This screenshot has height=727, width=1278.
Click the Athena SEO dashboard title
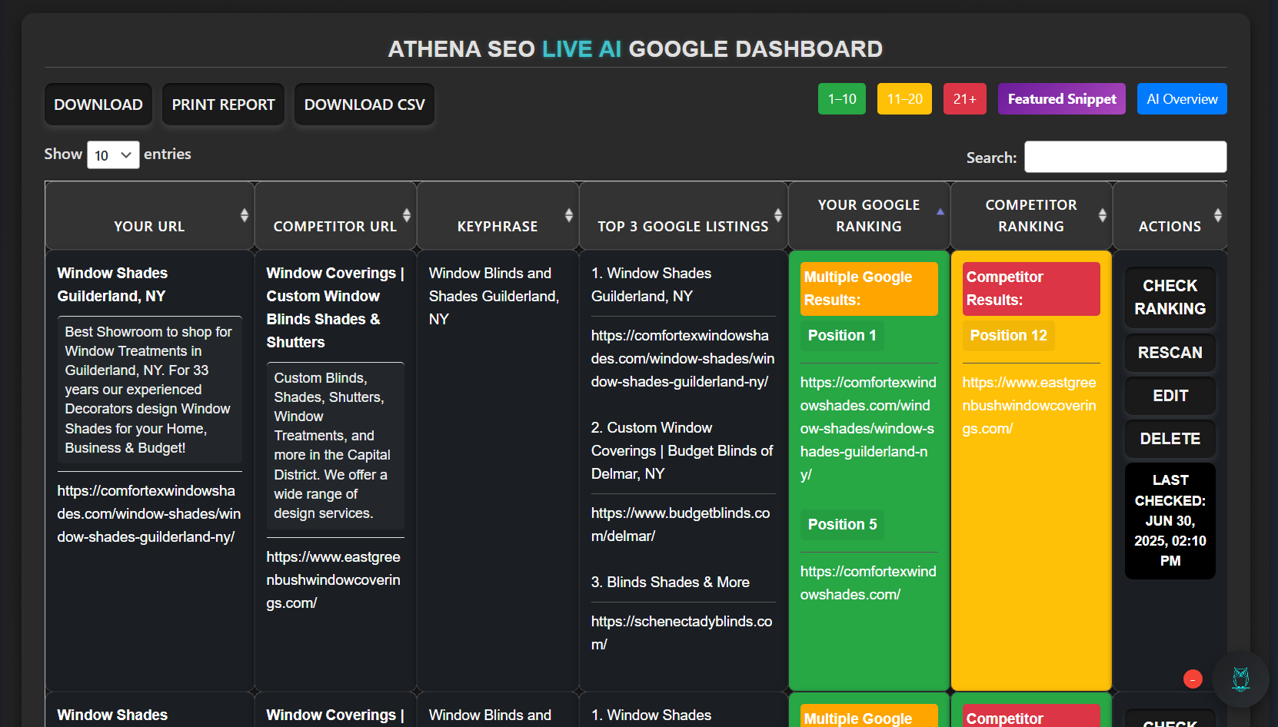(x=635, y=49)
